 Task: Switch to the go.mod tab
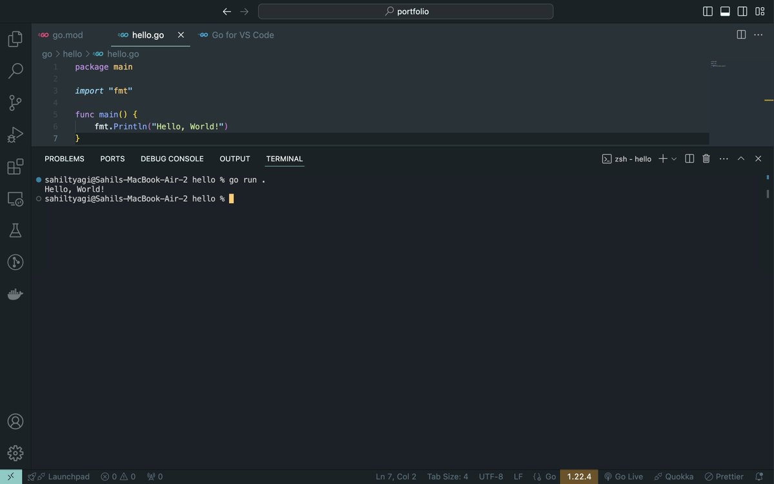click(67, 35)
